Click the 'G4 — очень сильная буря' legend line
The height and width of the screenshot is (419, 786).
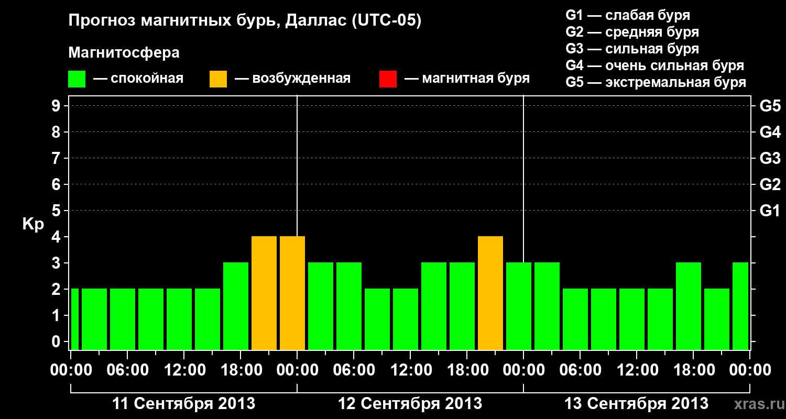coord(655,65)
